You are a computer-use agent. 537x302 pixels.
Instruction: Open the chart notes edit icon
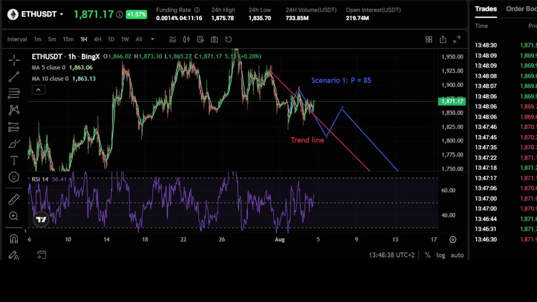[x=200, y=39]
